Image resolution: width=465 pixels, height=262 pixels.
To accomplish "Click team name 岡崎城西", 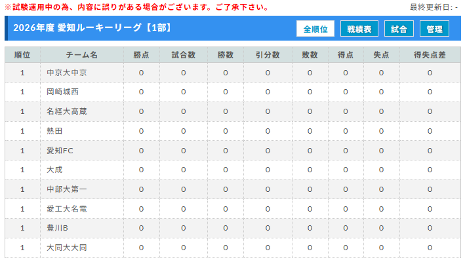I will pos(62,92).
